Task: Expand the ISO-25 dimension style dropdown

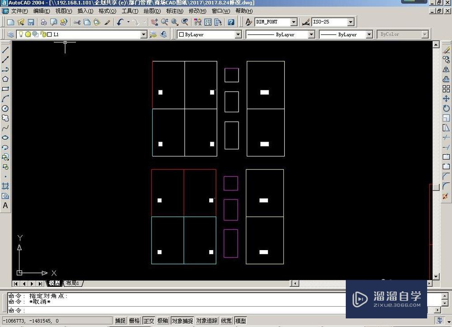Action: coord(351,22)
